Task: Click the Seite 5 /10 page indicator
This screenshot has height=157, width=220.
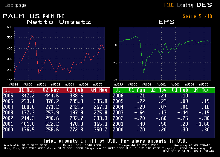Action: coord(197,16)
